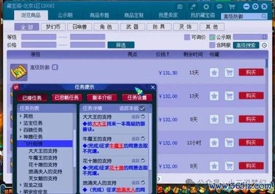Click the cart icon on the 12小时 row
This screenshot has width=275, height=194.
pyautogui.click(x=229, y=143)
